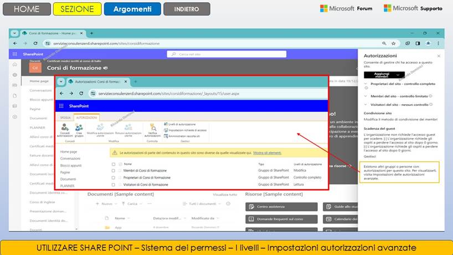Click Gestisci under Scadenza del guest
This screenshot has width=453, height=255.
point(370,156)
